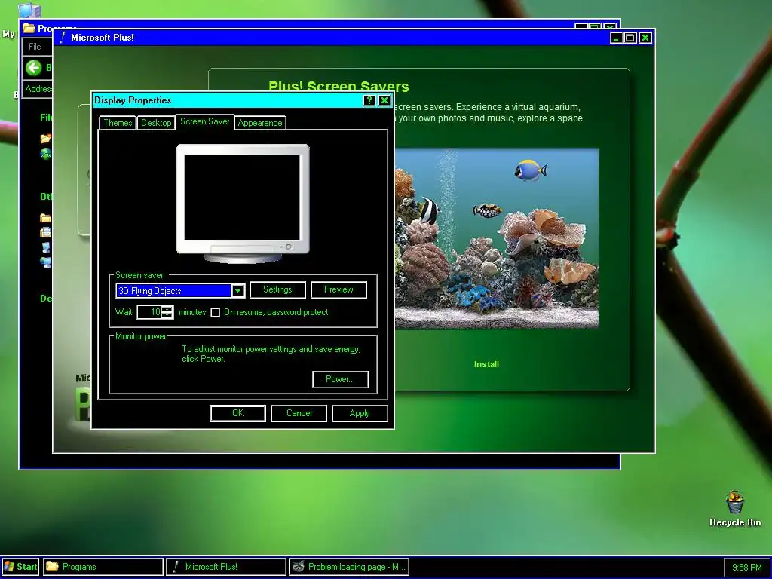Click the taskbar Programs folder button
The width and height of the screenshot is (772, 579).
tap(103, 567)
